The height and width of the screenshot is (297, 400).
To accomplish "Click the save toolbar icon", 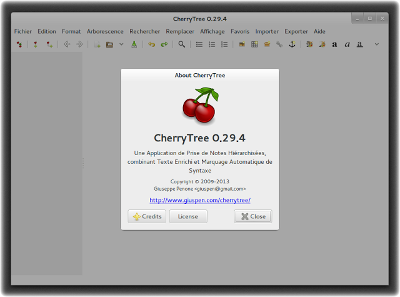I will [x=134, y=44].
